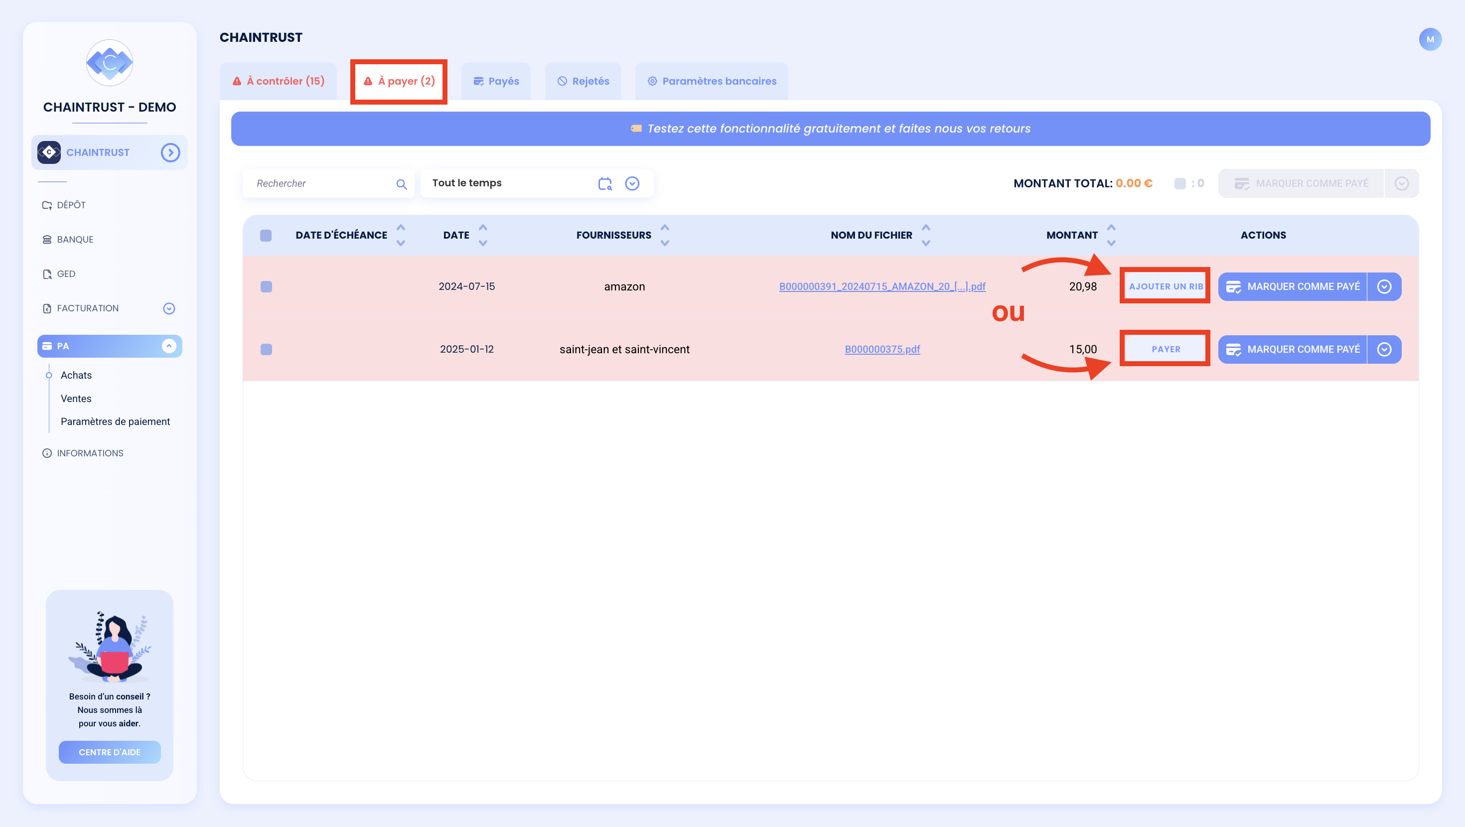1465x827 pixels.
Task: Click the bulk Marquer comme payé top button
Action: coord(1301,183)
